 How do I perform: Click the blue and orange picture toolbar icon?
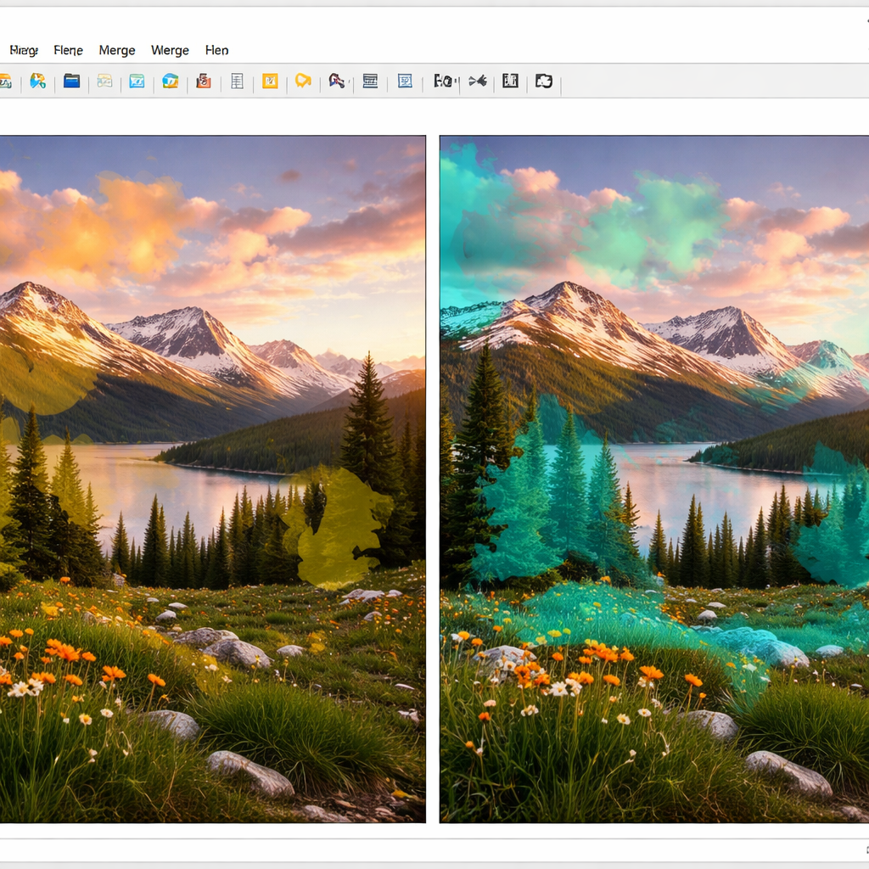(171, 81)
